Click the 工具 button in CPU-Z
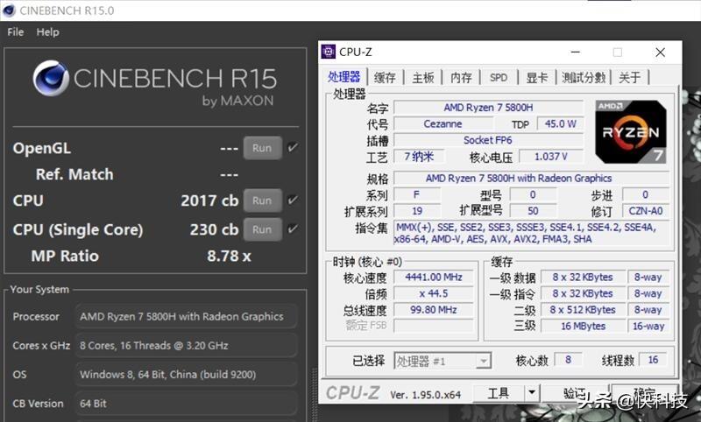 click(x=499, y=393)
